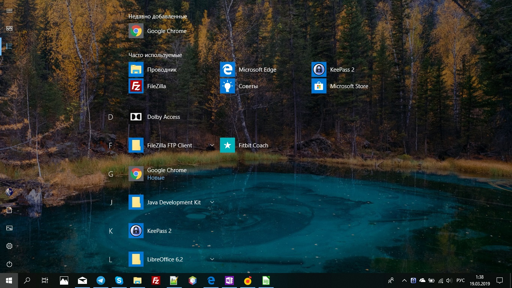This screenshot has width=512, height=288.
Task: Switch input language РУС indicator
Action: point(461,280)
